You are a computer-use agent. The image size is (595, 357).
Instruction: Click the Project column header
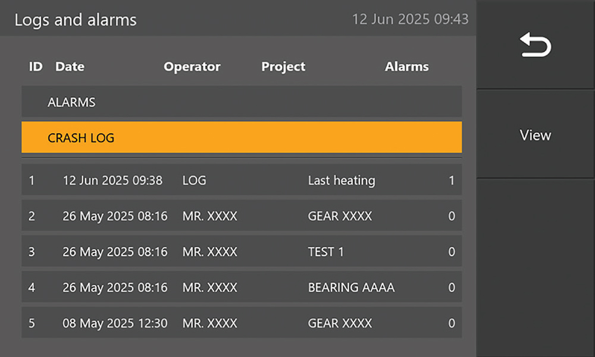point(283,67)
